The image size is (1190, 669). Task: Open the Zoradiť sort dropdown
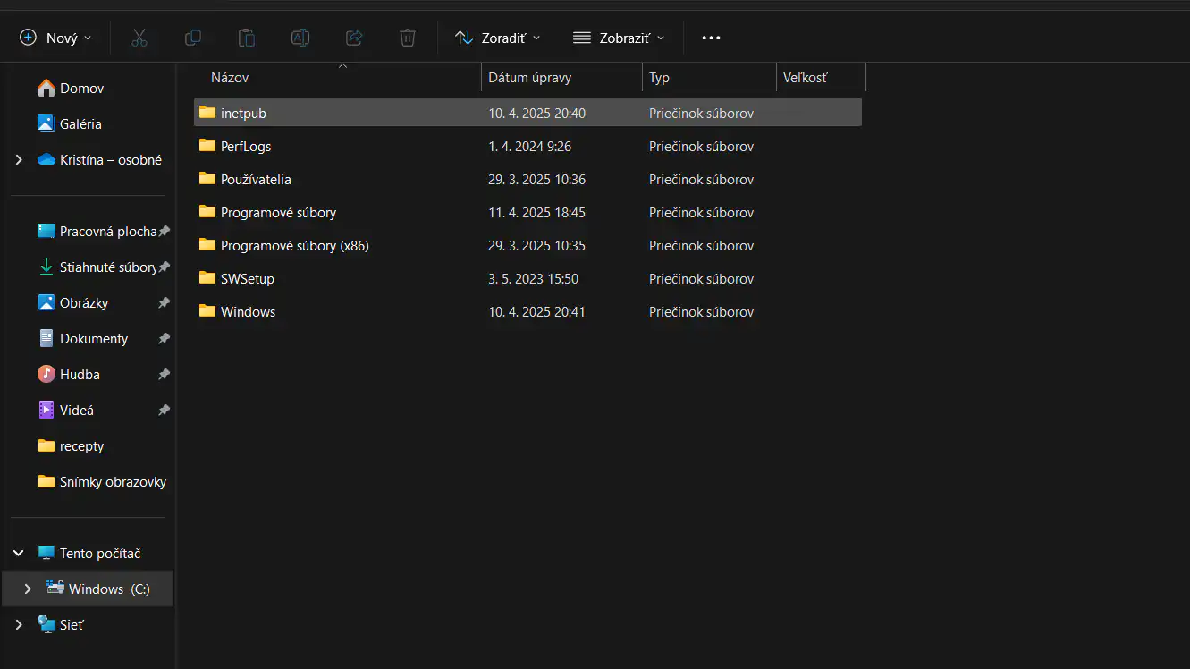tap(497, 38)
